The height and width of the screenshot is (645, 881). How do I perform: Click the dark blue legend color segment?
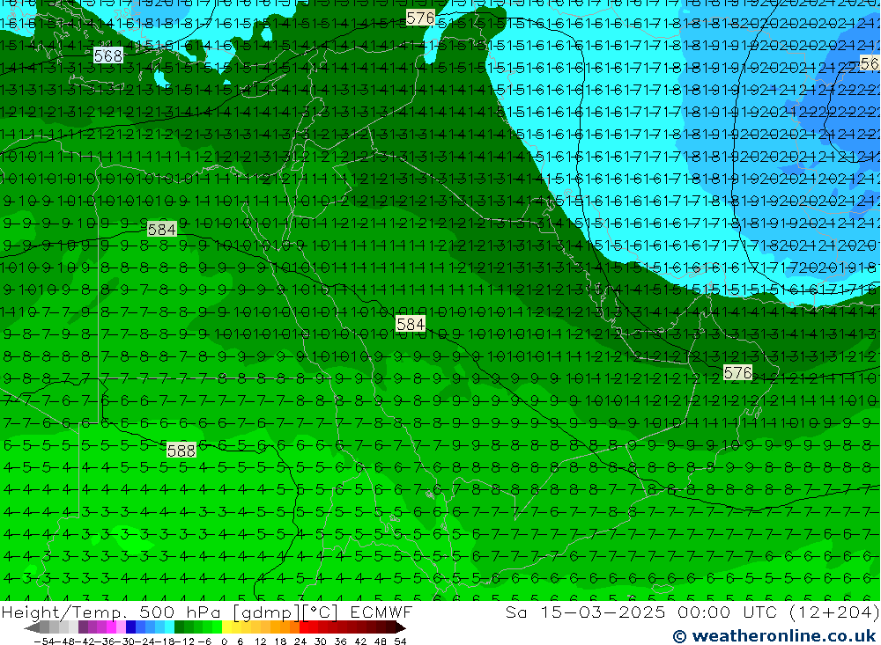(130, 627)
